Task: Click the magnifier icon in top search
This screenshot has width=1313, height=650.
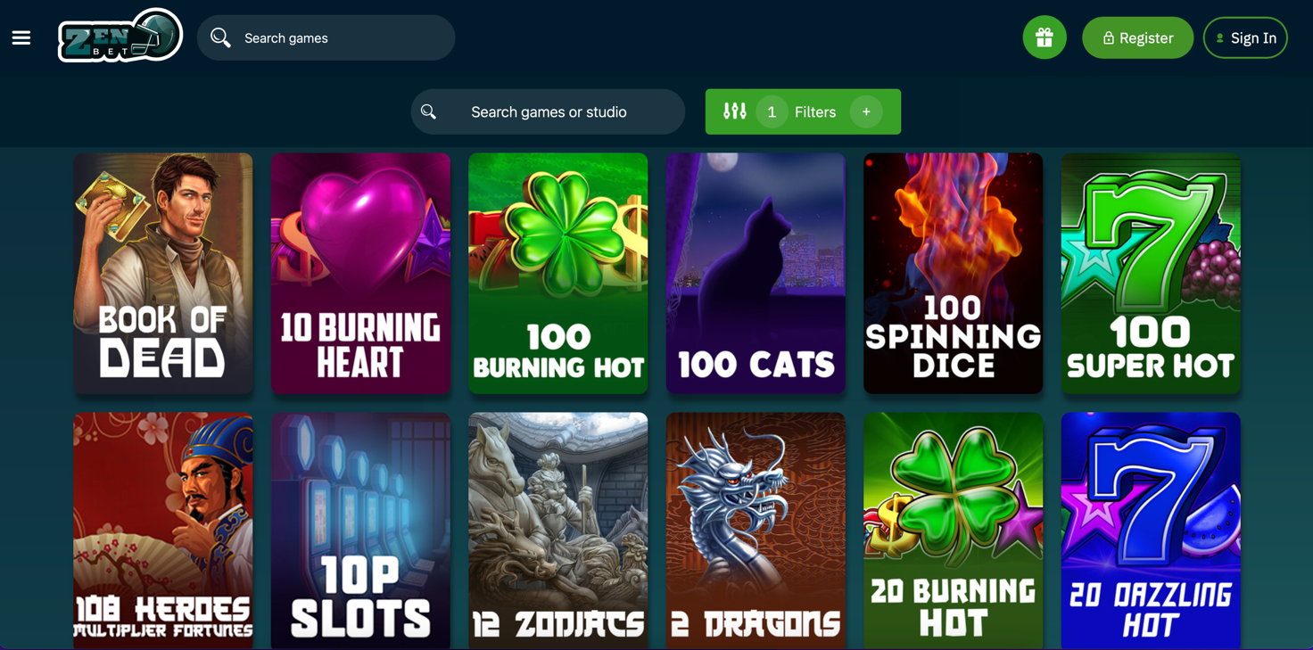Action: [x=220, y=37]
